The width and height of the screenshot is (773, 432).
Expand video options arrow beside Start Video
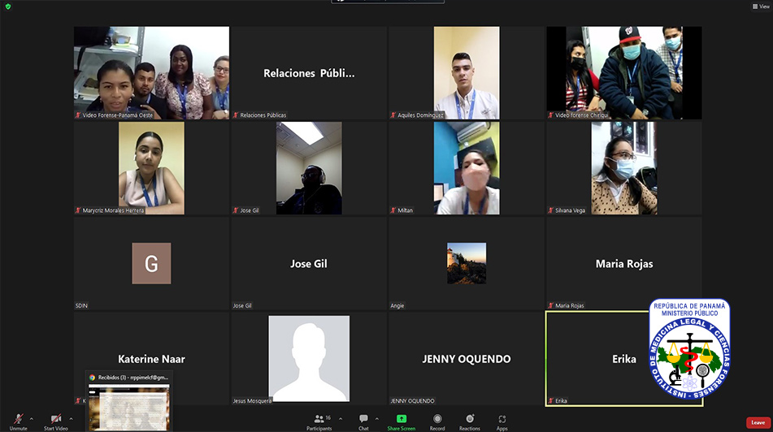click(x=71, y=419)
